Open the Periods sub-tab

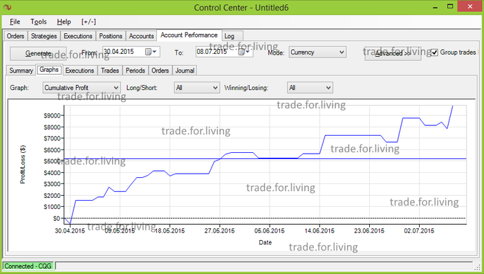click(136, 71)
